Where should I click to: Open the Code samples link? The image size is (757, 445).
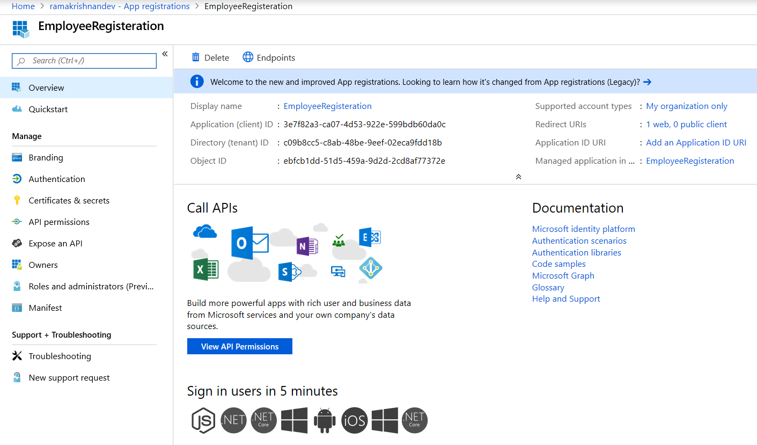point(559,264)
